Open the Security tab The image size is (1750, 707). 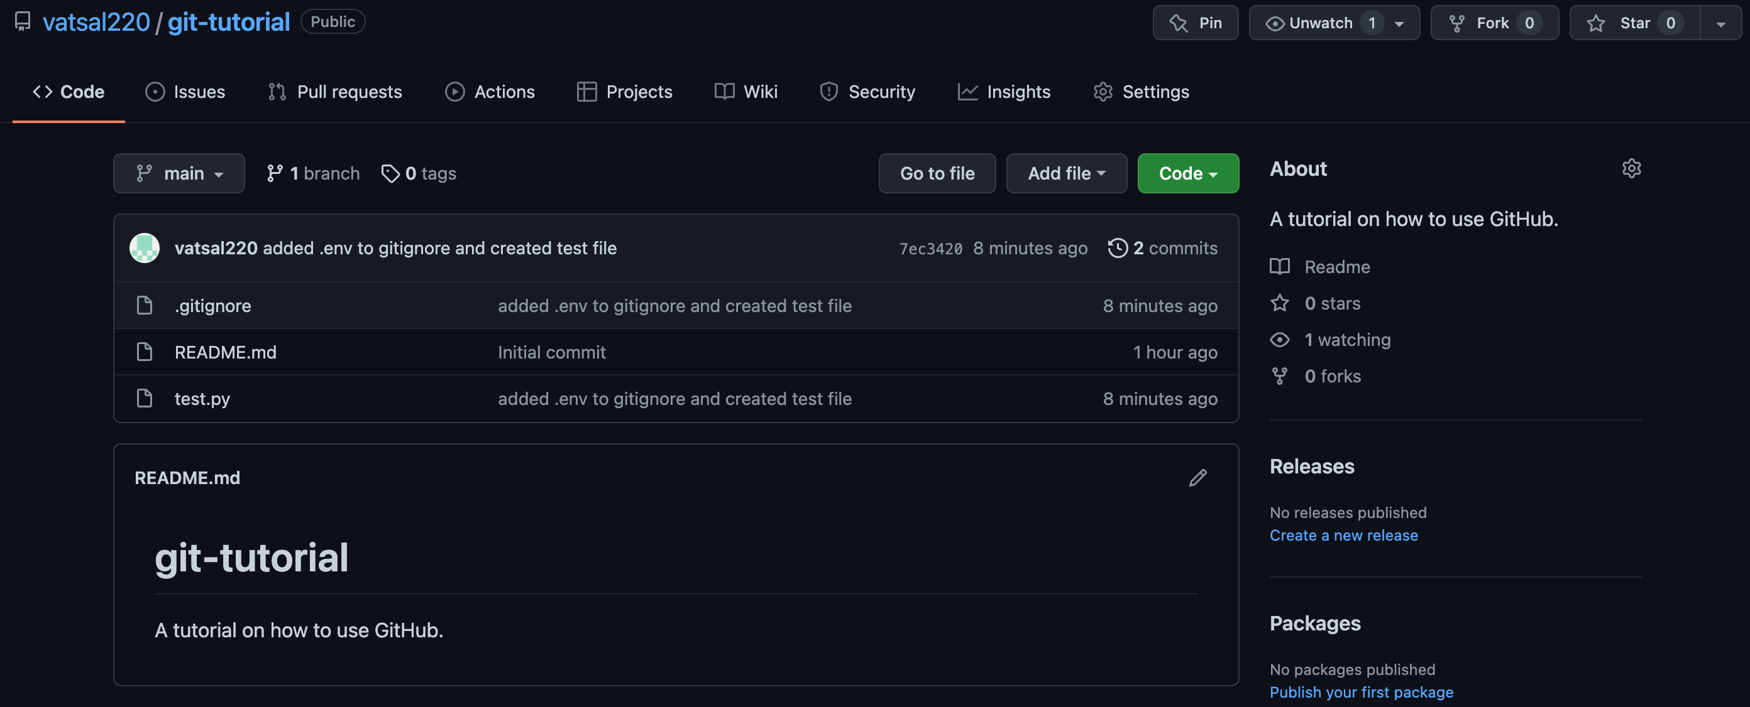pyautogui.click(x=867, y=92)
